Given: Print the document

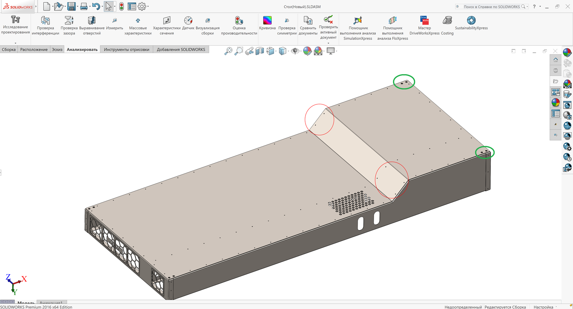Looking at the screenshot, I should click(x=83, y=6).
